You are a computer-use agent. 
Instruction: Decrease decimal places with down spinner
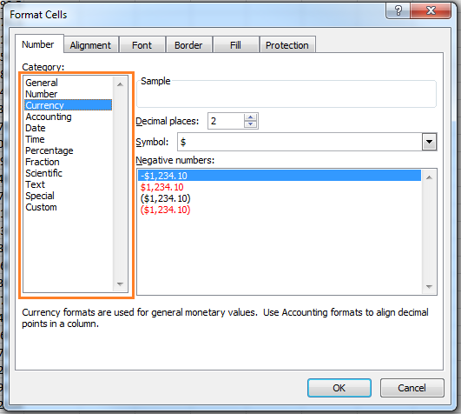251,124
